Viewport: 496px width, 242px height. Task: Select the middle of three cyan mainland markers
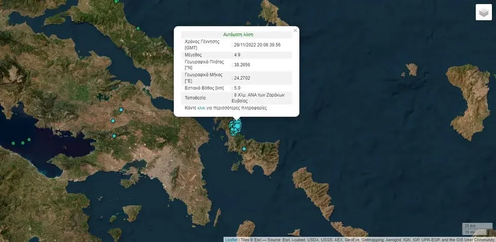pos(113,120)
